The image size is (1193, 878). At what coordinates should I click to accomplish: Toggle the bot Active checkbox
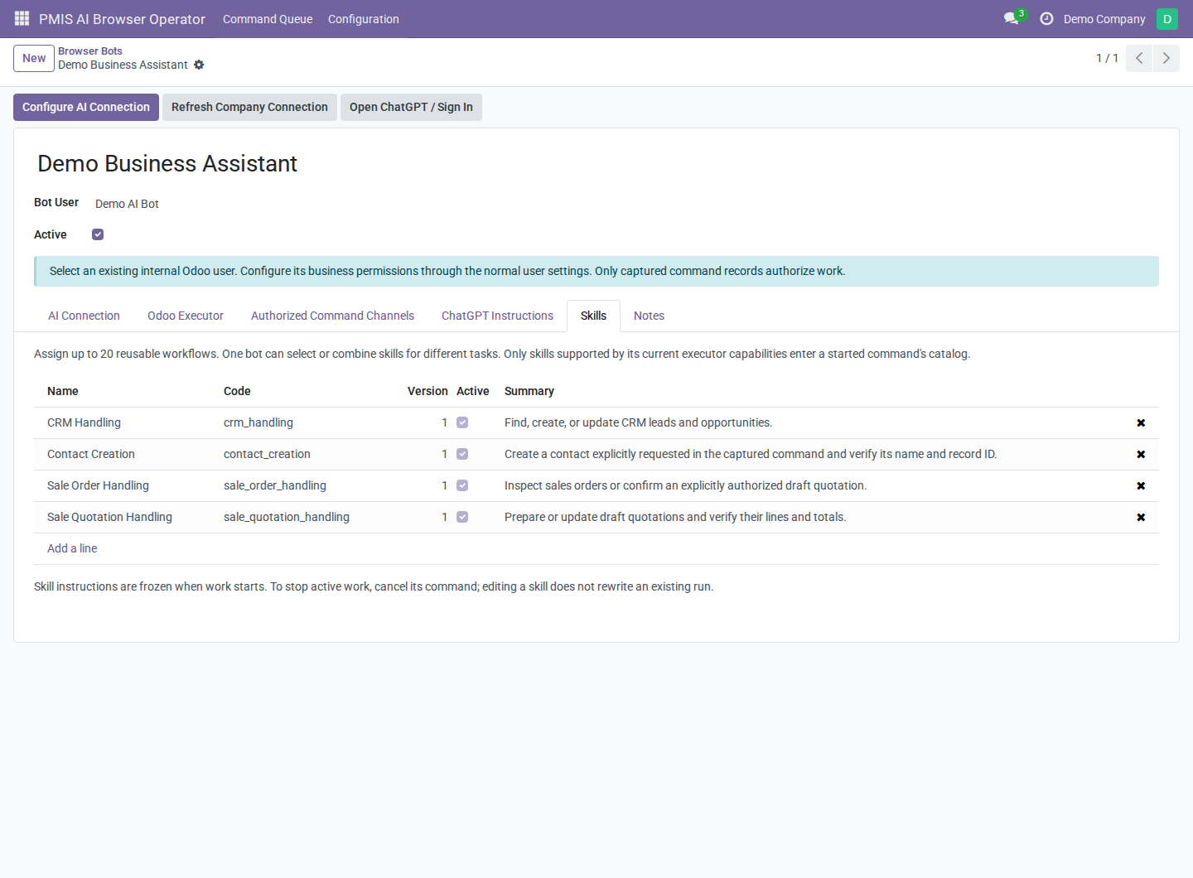point(98,234)
